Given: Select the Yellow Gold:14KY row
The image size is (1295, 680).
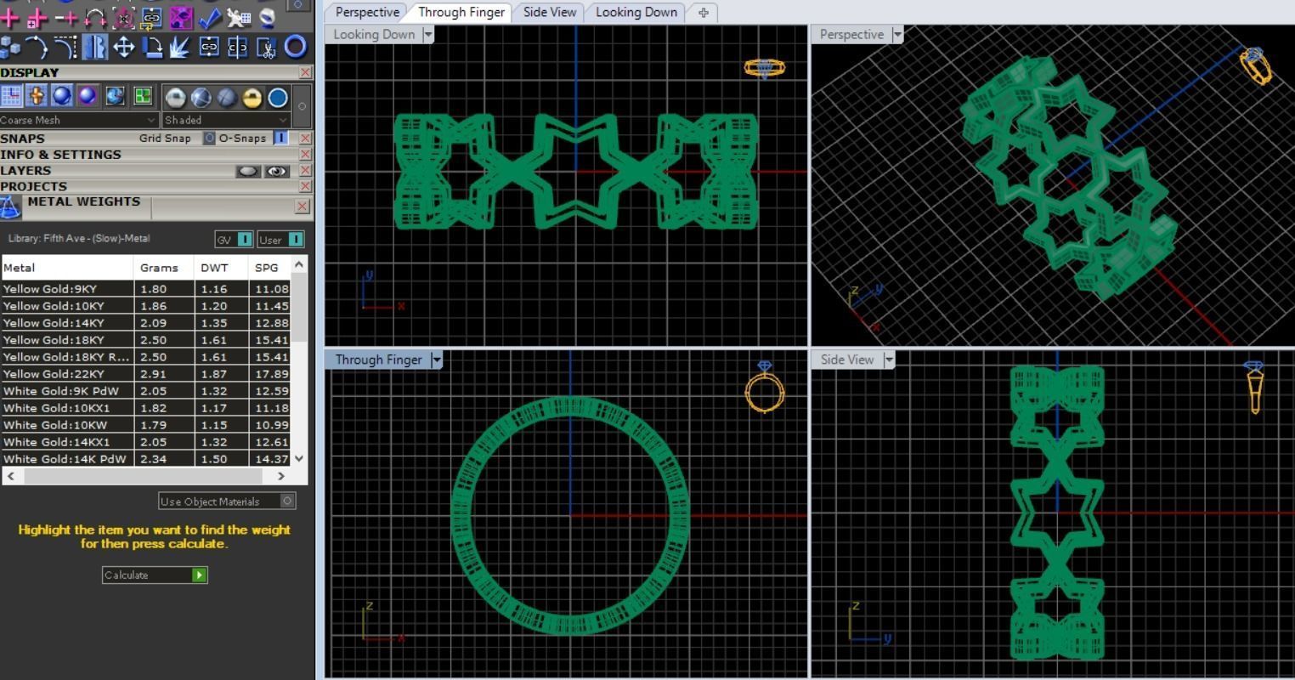Looking at the screenshot, I should click(146, 323).
